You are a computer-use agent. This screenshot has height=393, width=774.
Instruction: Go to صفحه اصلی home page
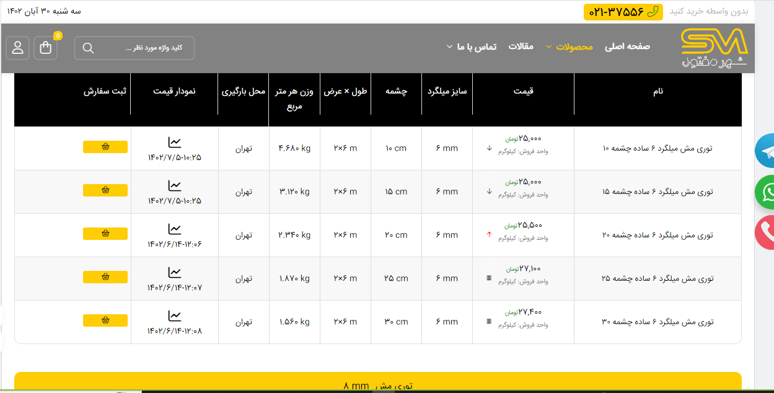pyautogui.click(x=627, y=46)
